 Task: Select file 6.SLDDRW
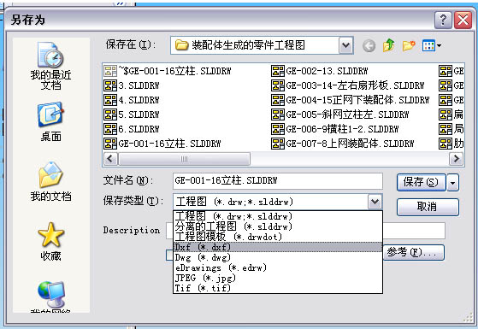132,129
